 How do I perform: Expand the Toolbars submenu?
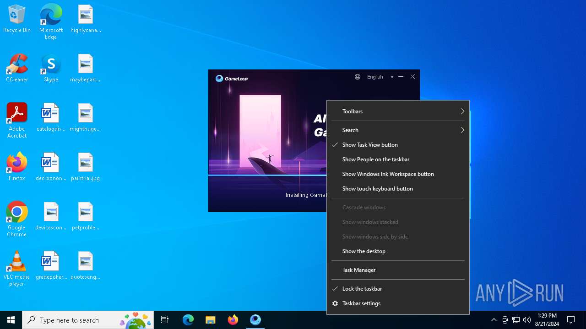click(x=398, y=111)
